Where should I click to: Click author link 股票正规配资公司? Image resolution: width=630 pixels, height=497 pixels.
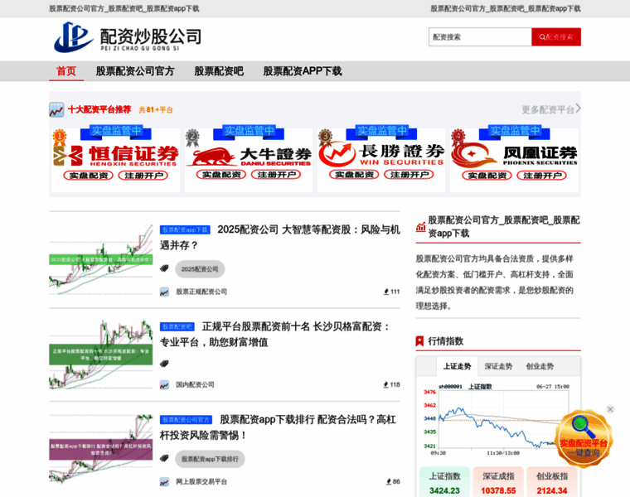click(x=201, y=292)
